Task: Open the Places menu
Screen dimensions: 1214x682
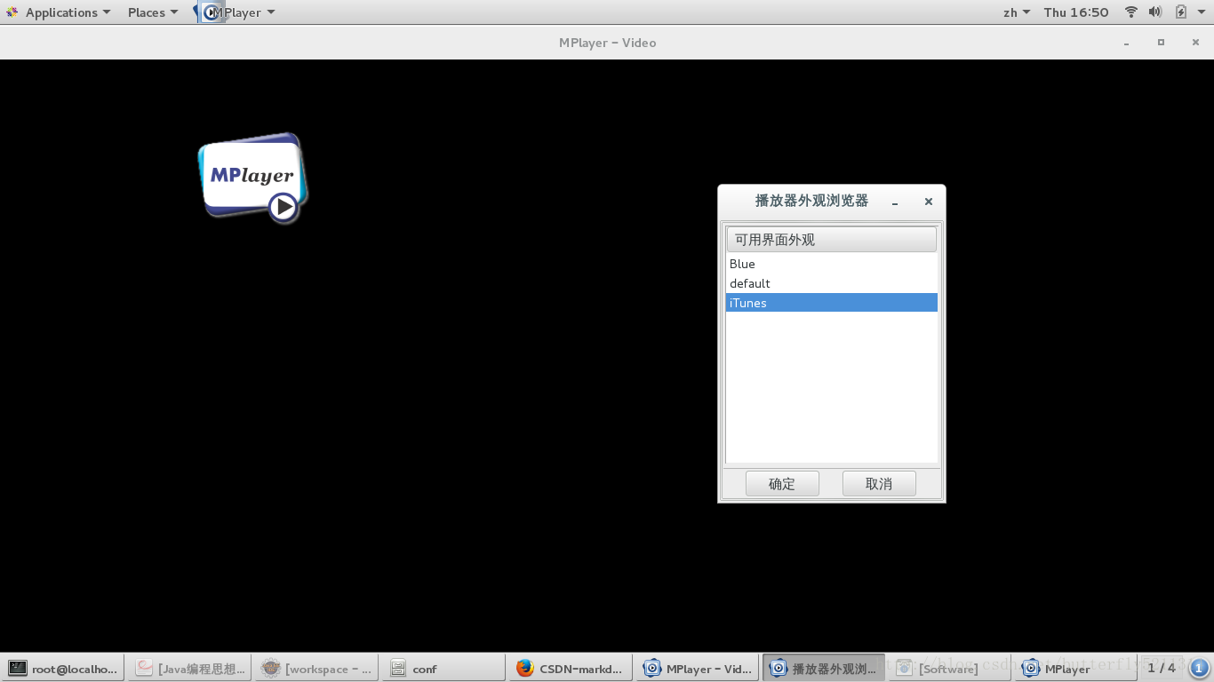Action: coord(152,12)
